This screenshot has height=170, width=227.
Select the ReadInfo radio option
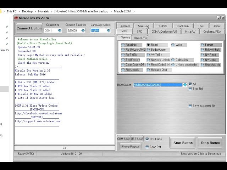123,45
